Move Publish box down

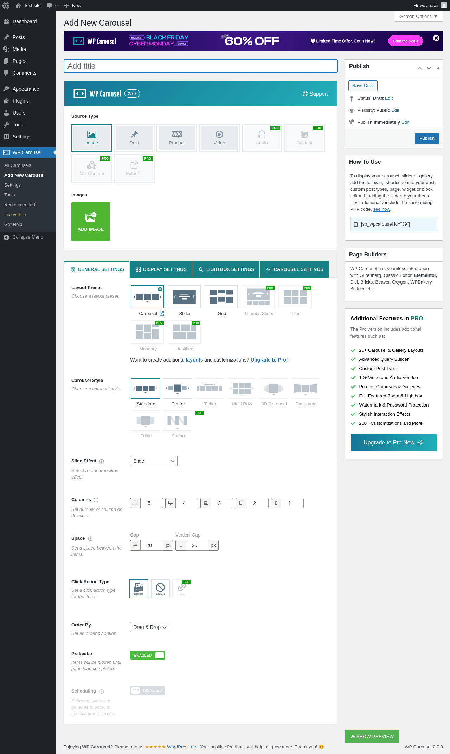[x=429, y=68]
